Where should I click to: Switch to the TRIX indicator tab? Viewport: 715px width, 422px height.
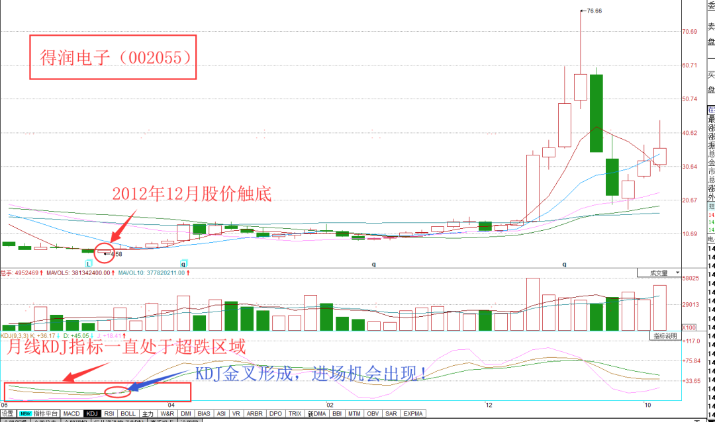pos(295,414)
